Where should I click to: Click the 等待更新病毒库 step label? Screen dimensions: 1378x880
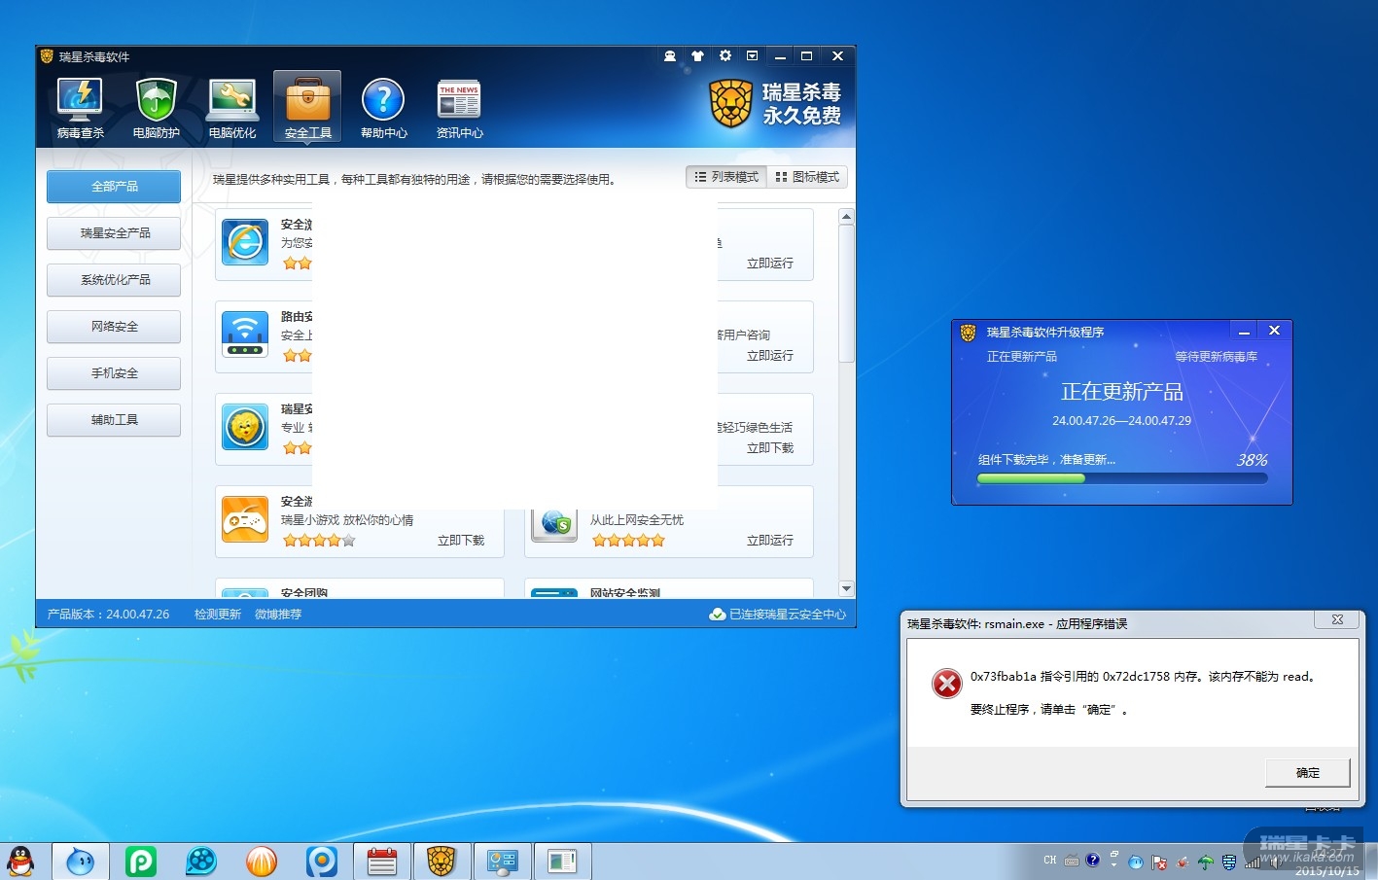[1216, 357]
